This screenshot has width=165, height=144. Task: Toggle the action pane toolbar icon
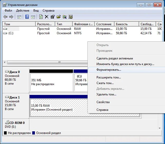click(33, 17)
